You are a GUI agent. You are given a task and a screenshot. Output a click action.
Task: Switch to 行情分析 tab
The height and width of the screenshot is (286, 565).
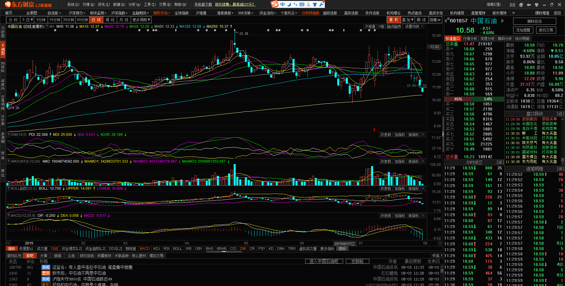point(470,39)
